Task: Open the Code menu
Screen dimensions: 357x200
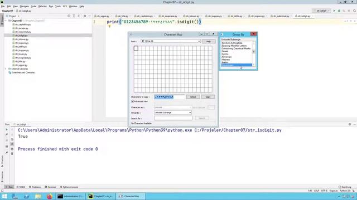Action: [x=33, y=6]
